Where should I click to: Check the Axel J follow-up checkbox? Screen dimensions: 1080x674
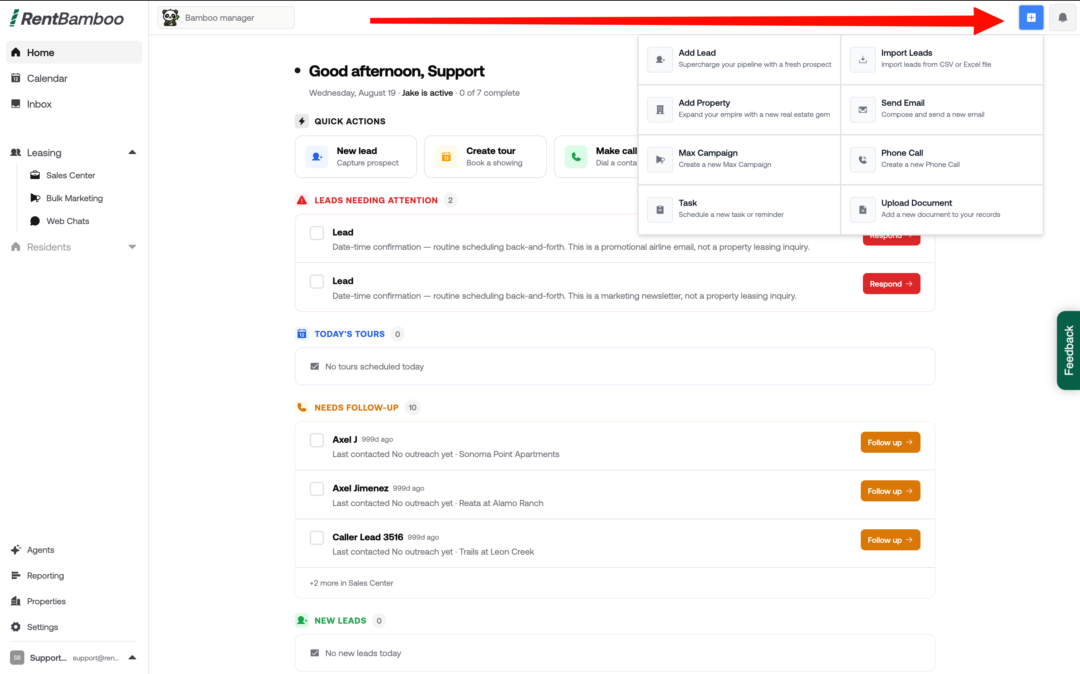click(317, 440)
